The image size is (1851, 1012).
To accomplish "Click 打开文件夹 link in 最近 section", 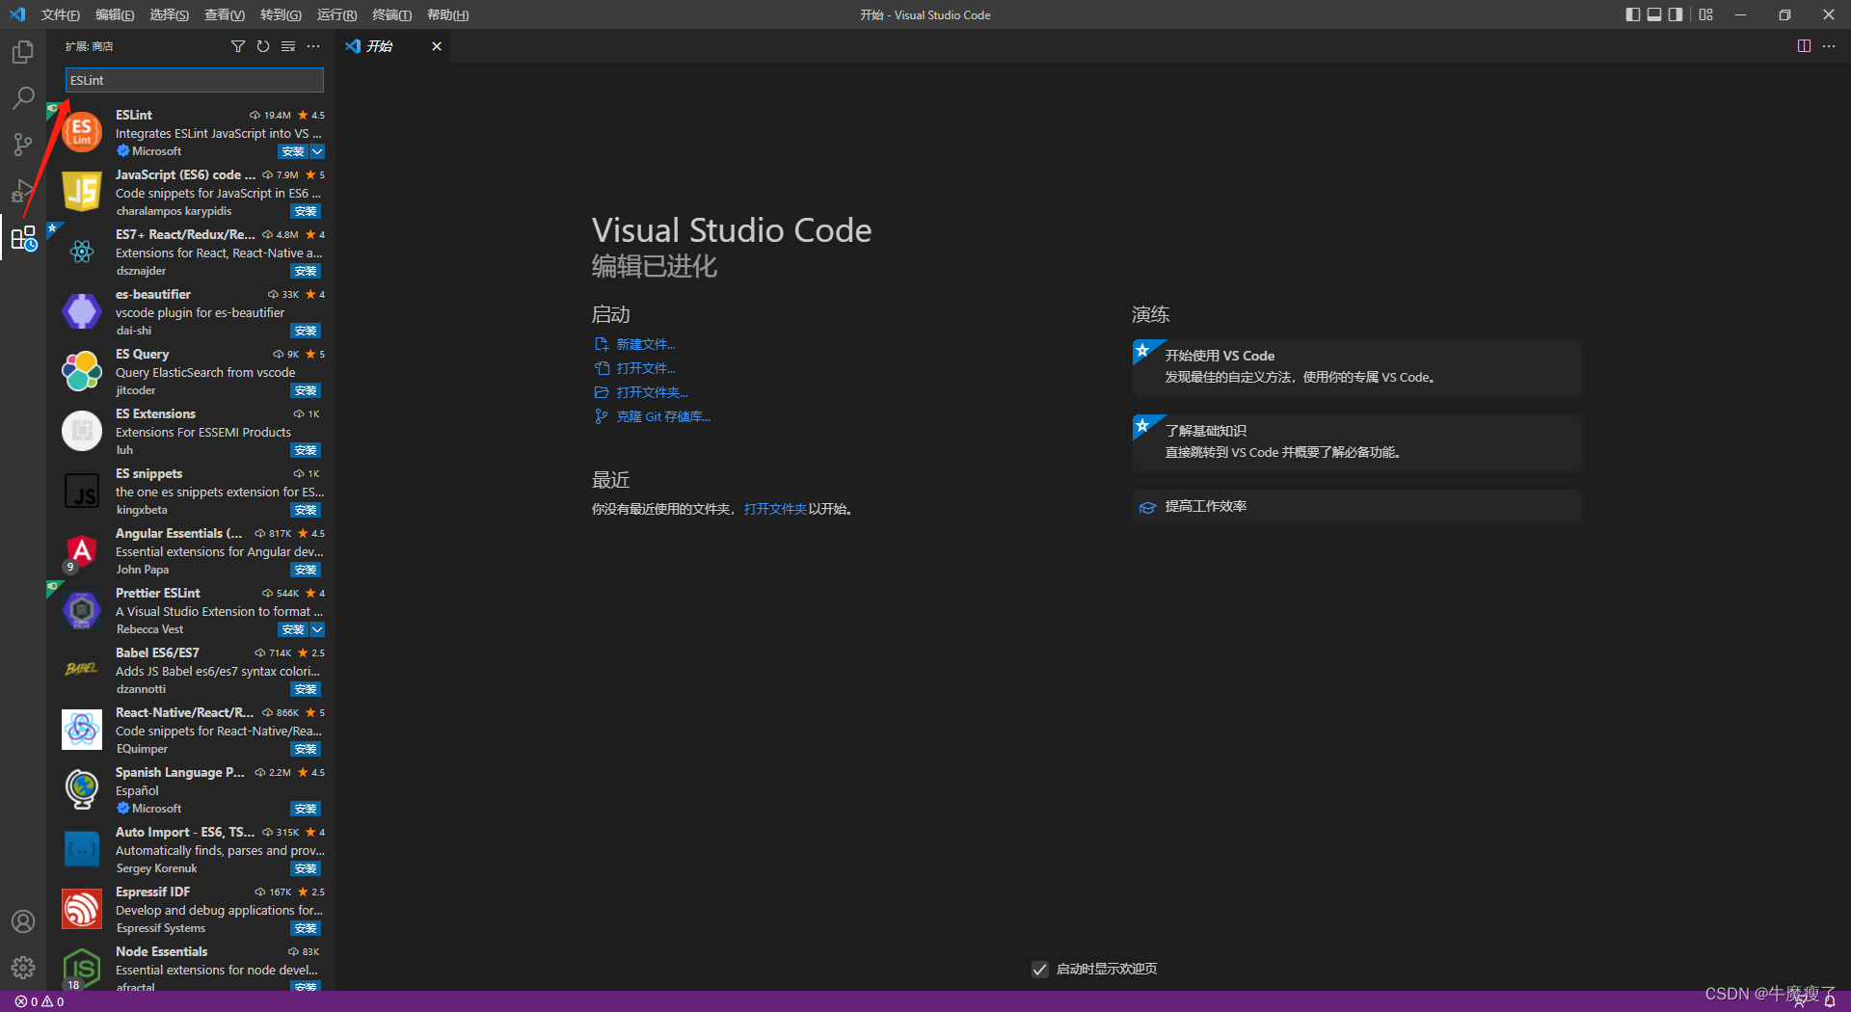I will (x=775, y=509).
